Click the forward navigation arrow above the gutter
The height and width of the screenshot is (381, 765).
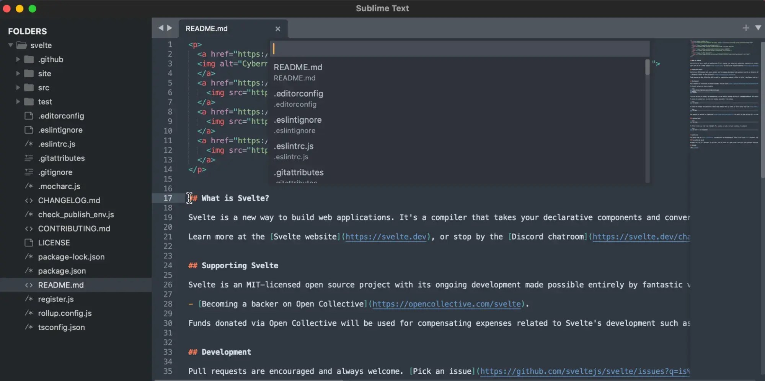(x=170, y=28)
